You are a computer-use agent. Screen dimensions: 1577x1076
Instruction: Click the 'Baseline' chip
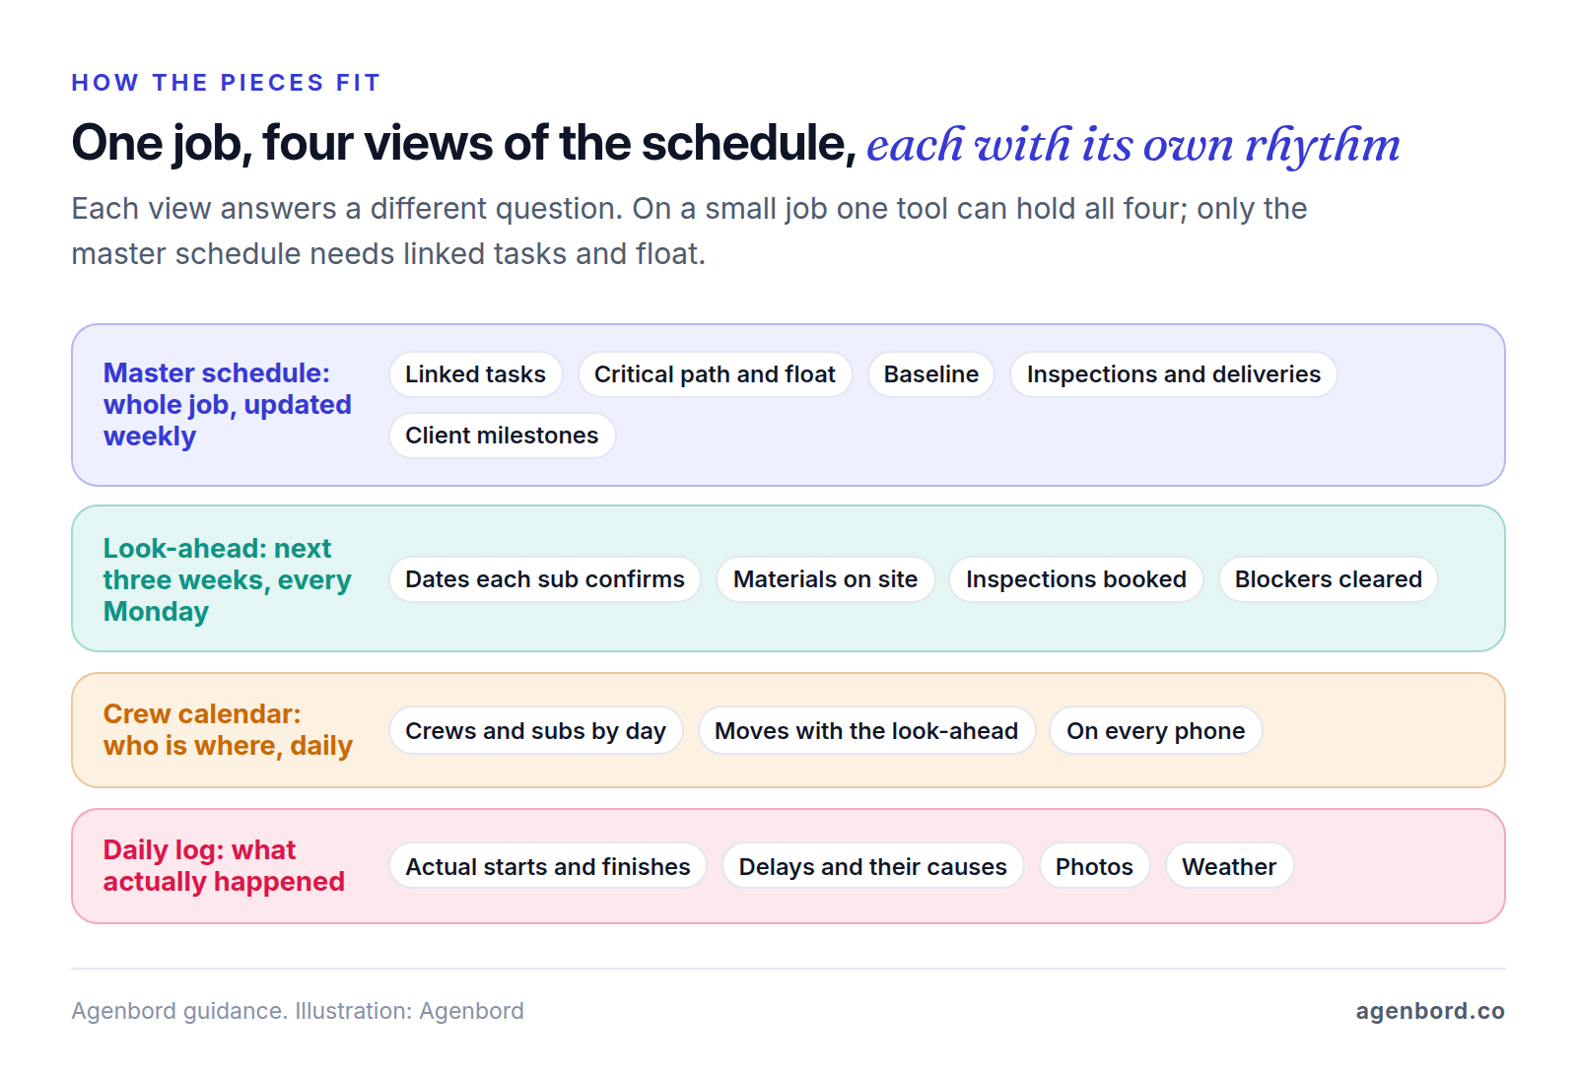click(930, 374)
